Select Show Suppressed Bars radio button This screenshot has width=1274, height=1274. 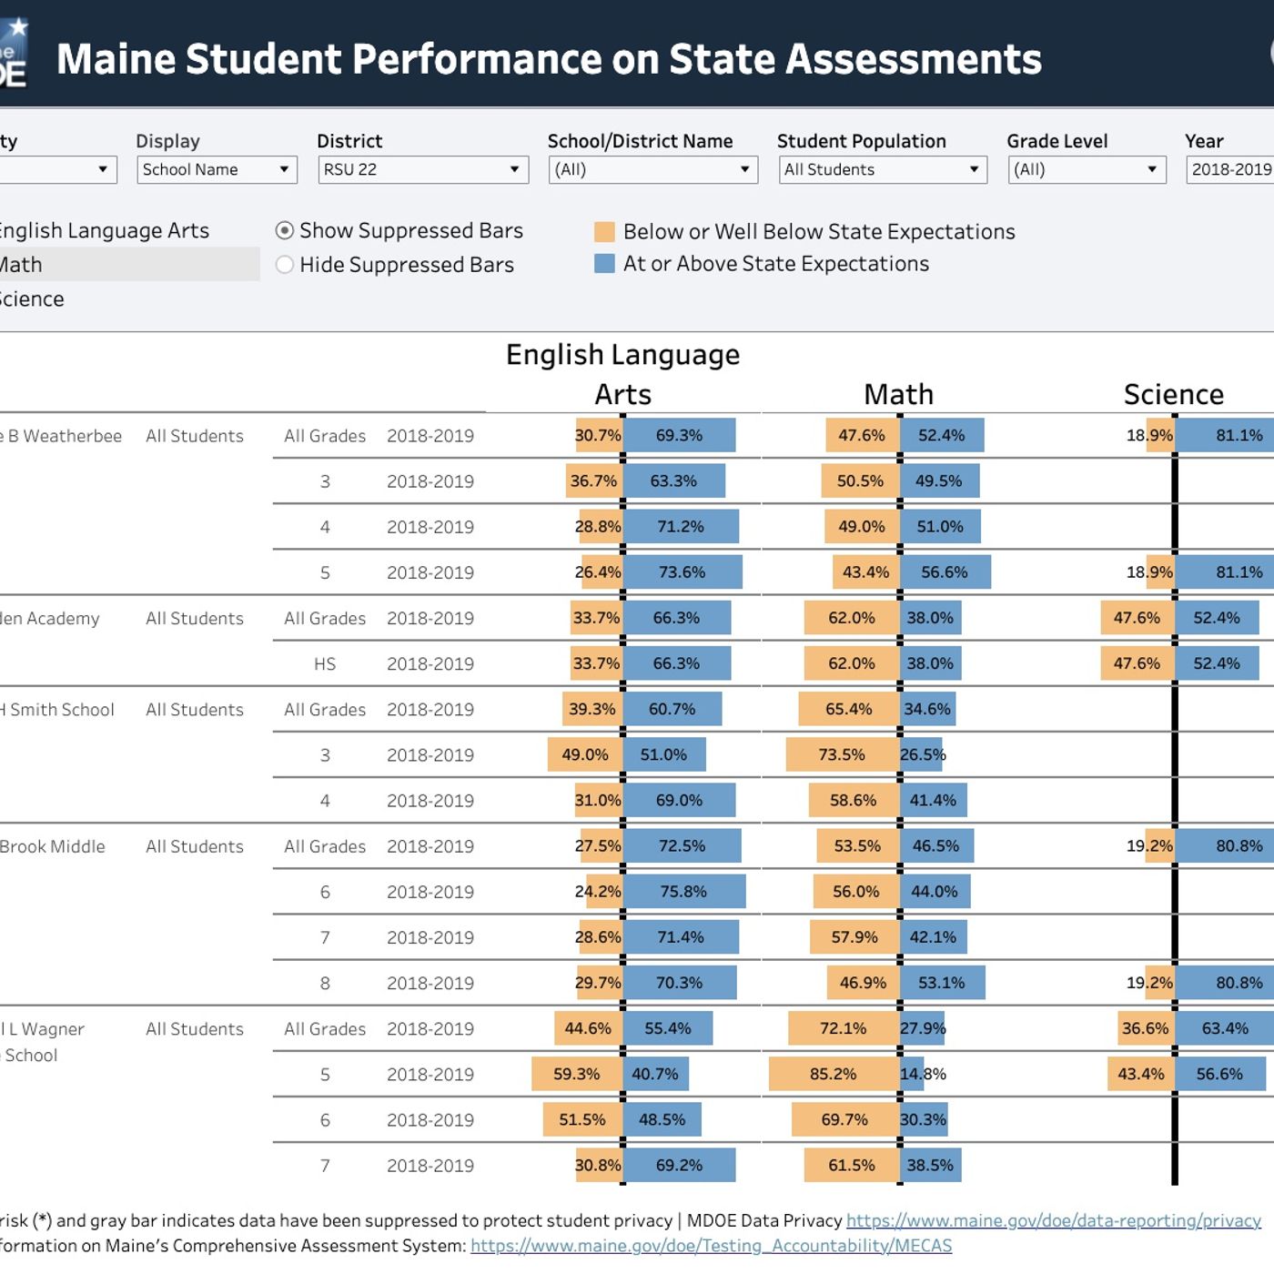coord(285,231)
